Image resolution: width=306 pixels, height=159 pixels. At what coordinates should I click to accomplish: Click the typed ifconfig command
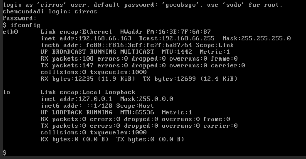pos(25,25)
